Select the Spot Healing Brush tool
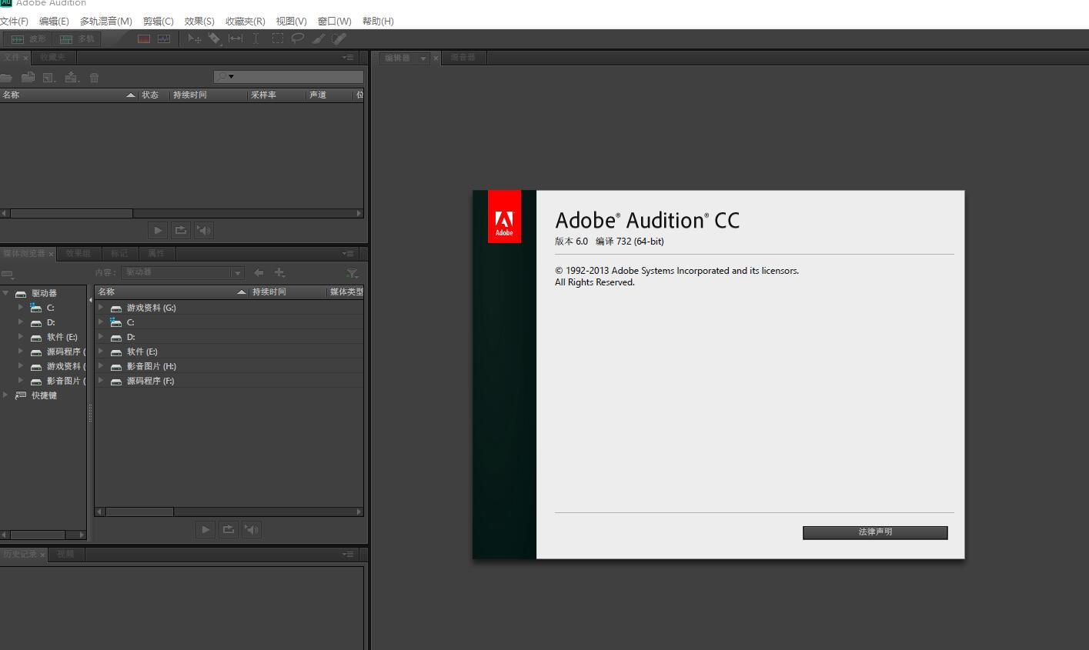The image size is (1089, 650). [339, 38]
